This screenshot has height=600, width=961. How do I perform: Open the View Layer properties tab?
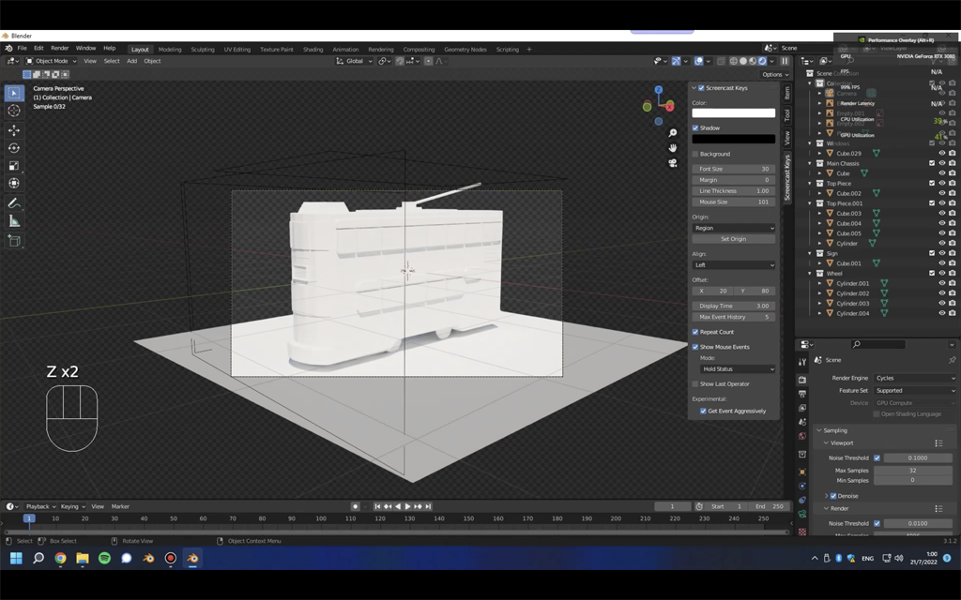(802, 408)
